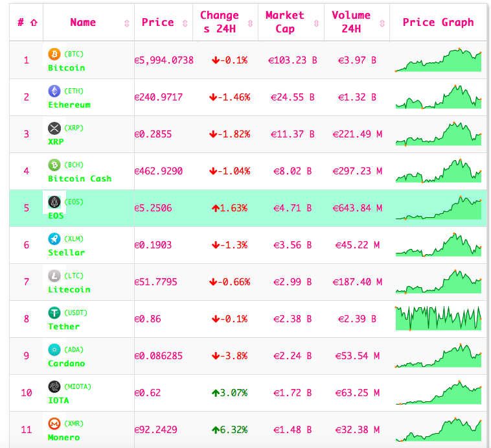491x448 pixels.
Task: Open the Bitcoin name link
Action: pos(66,67)
